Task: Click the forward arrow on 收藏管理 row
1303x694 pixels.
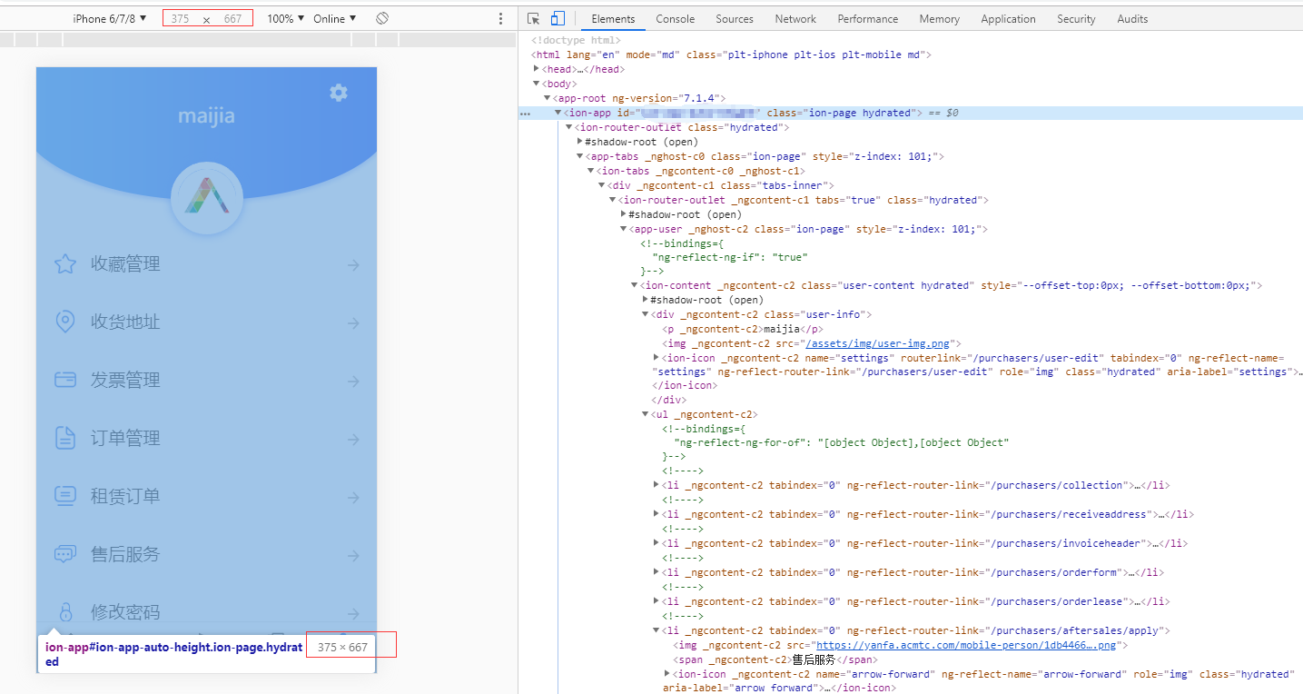Action: click(353, 265)
